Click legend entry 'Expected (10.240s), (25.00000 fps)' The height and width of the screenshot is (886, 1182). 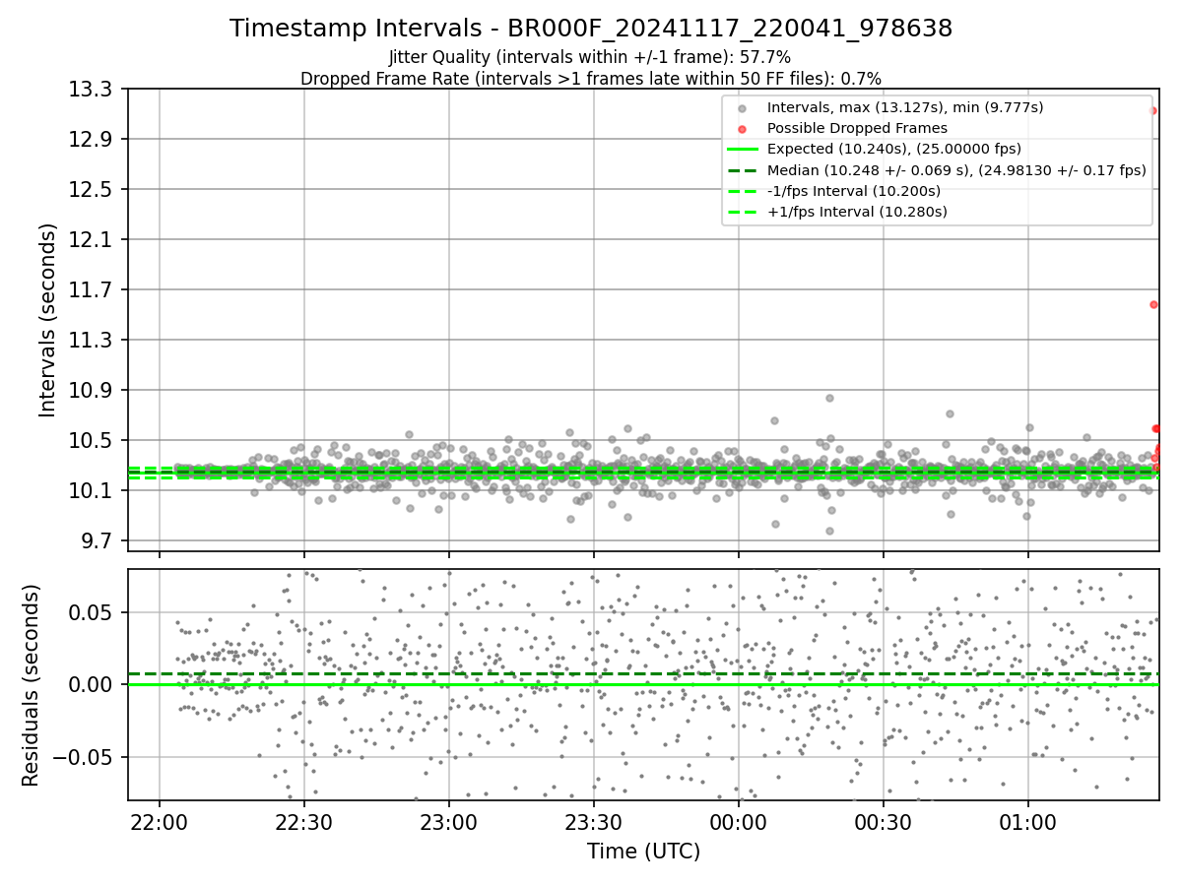click(x=894, y=149)
